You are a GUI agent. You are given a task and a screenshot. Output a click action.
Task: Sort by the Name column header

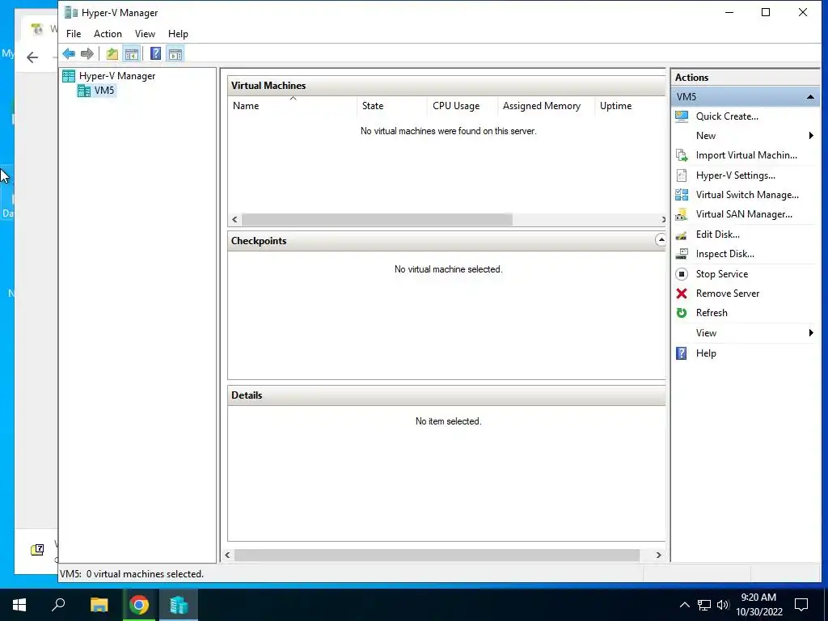click(x=293, y=106)
